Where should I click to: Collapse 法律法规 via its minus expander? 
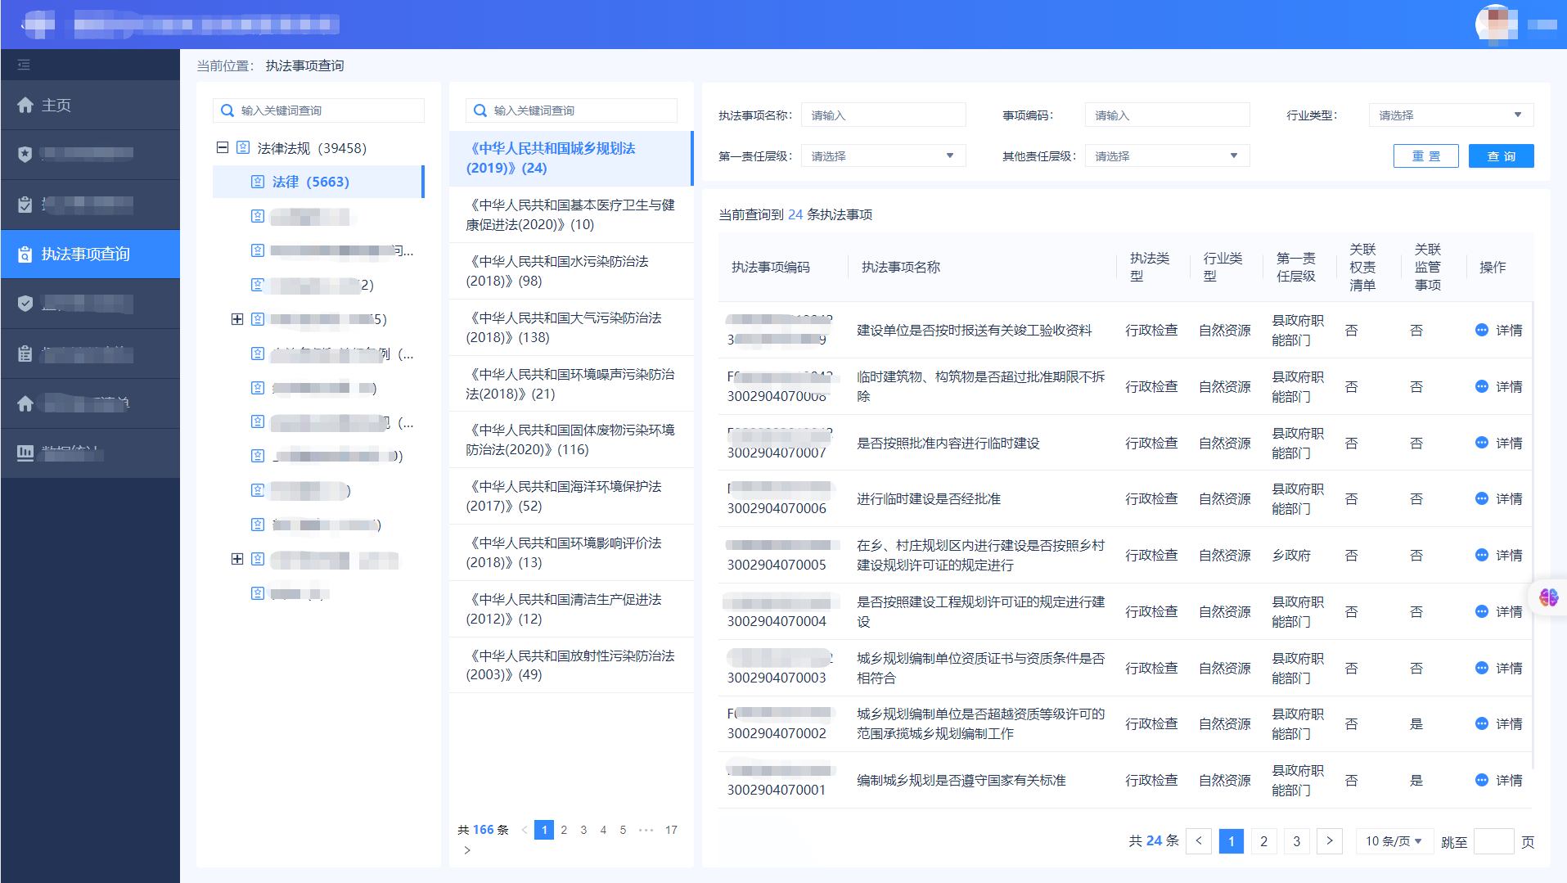pos(222,146)
